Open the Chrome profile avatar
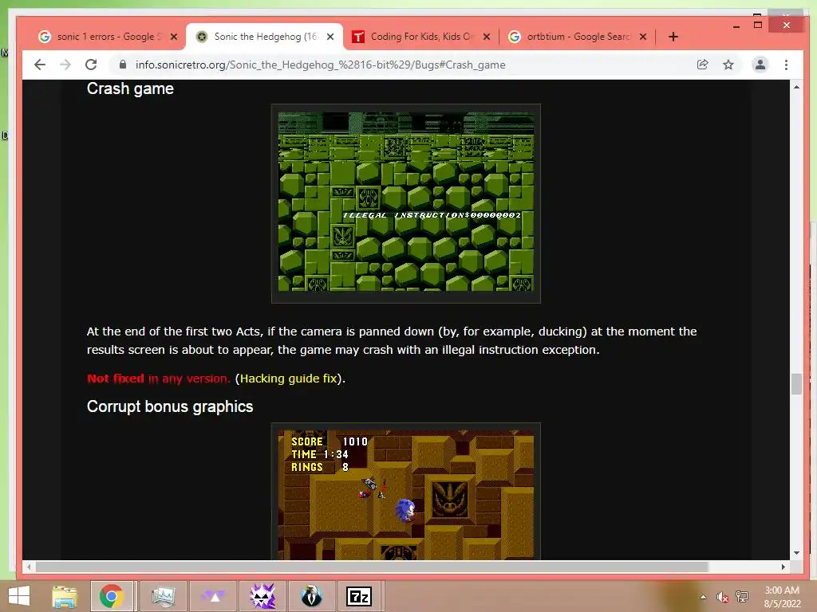817x612 pixels. (760, 65)
